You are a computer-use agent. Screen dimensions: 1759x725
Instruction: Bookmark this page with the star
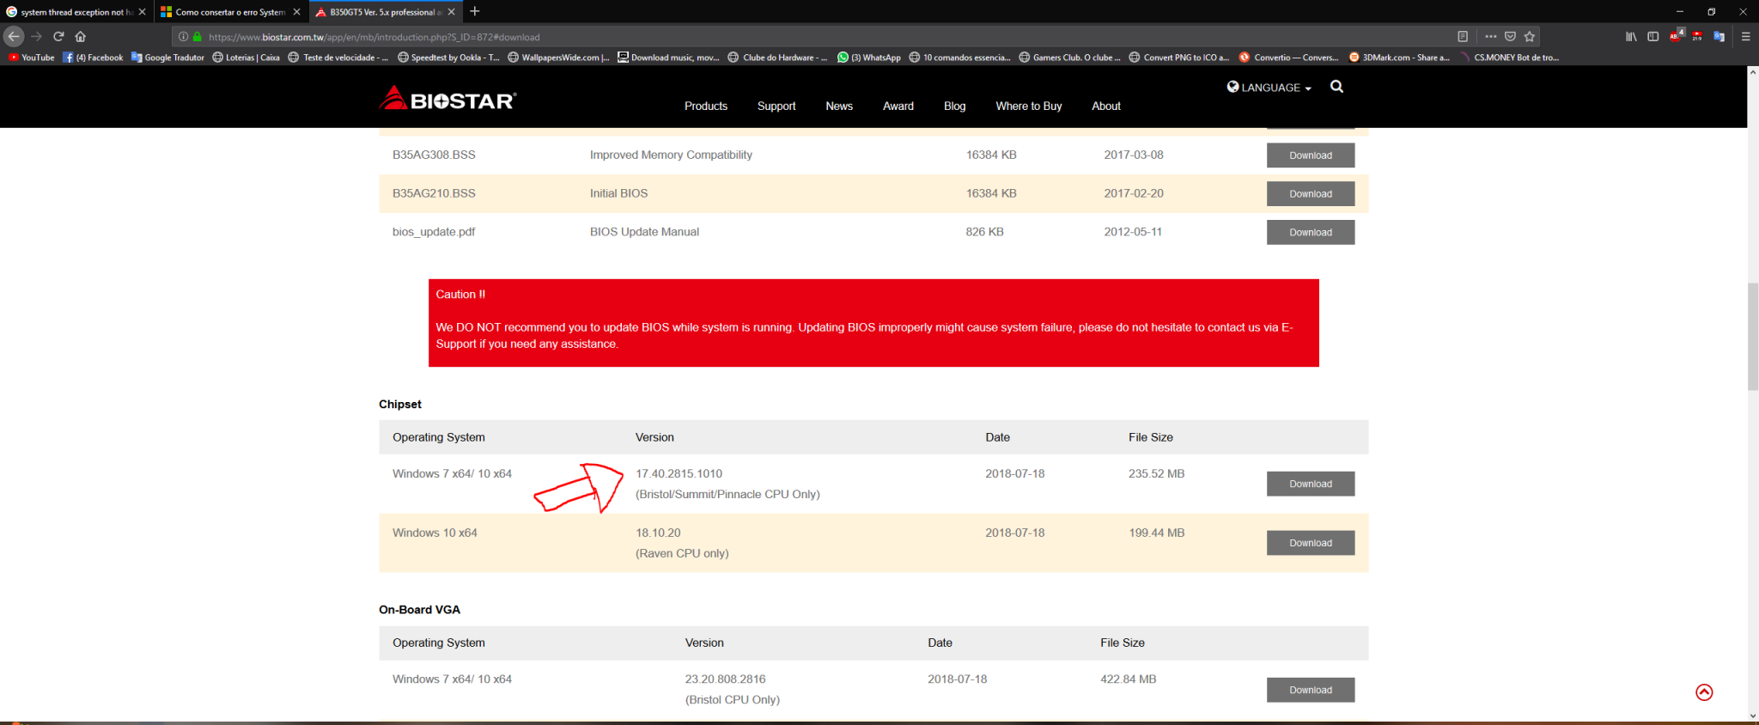point(1530,37)
